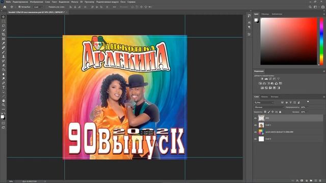This screenshot has height=183, width=326.
Task: Open the layer blending mode dropdown
Action: (269, 107)
